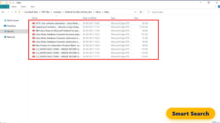Click PDF icon of ATTN software submission file

tap(33, 23)
